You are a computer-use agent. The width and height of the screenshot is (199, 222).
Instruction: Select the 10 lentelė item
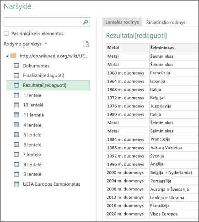coord(33,105)
